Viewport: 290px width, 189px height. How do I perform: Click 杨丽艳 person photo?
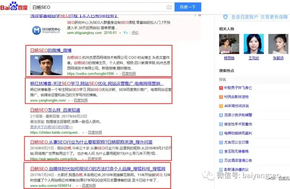pos(229,44)
